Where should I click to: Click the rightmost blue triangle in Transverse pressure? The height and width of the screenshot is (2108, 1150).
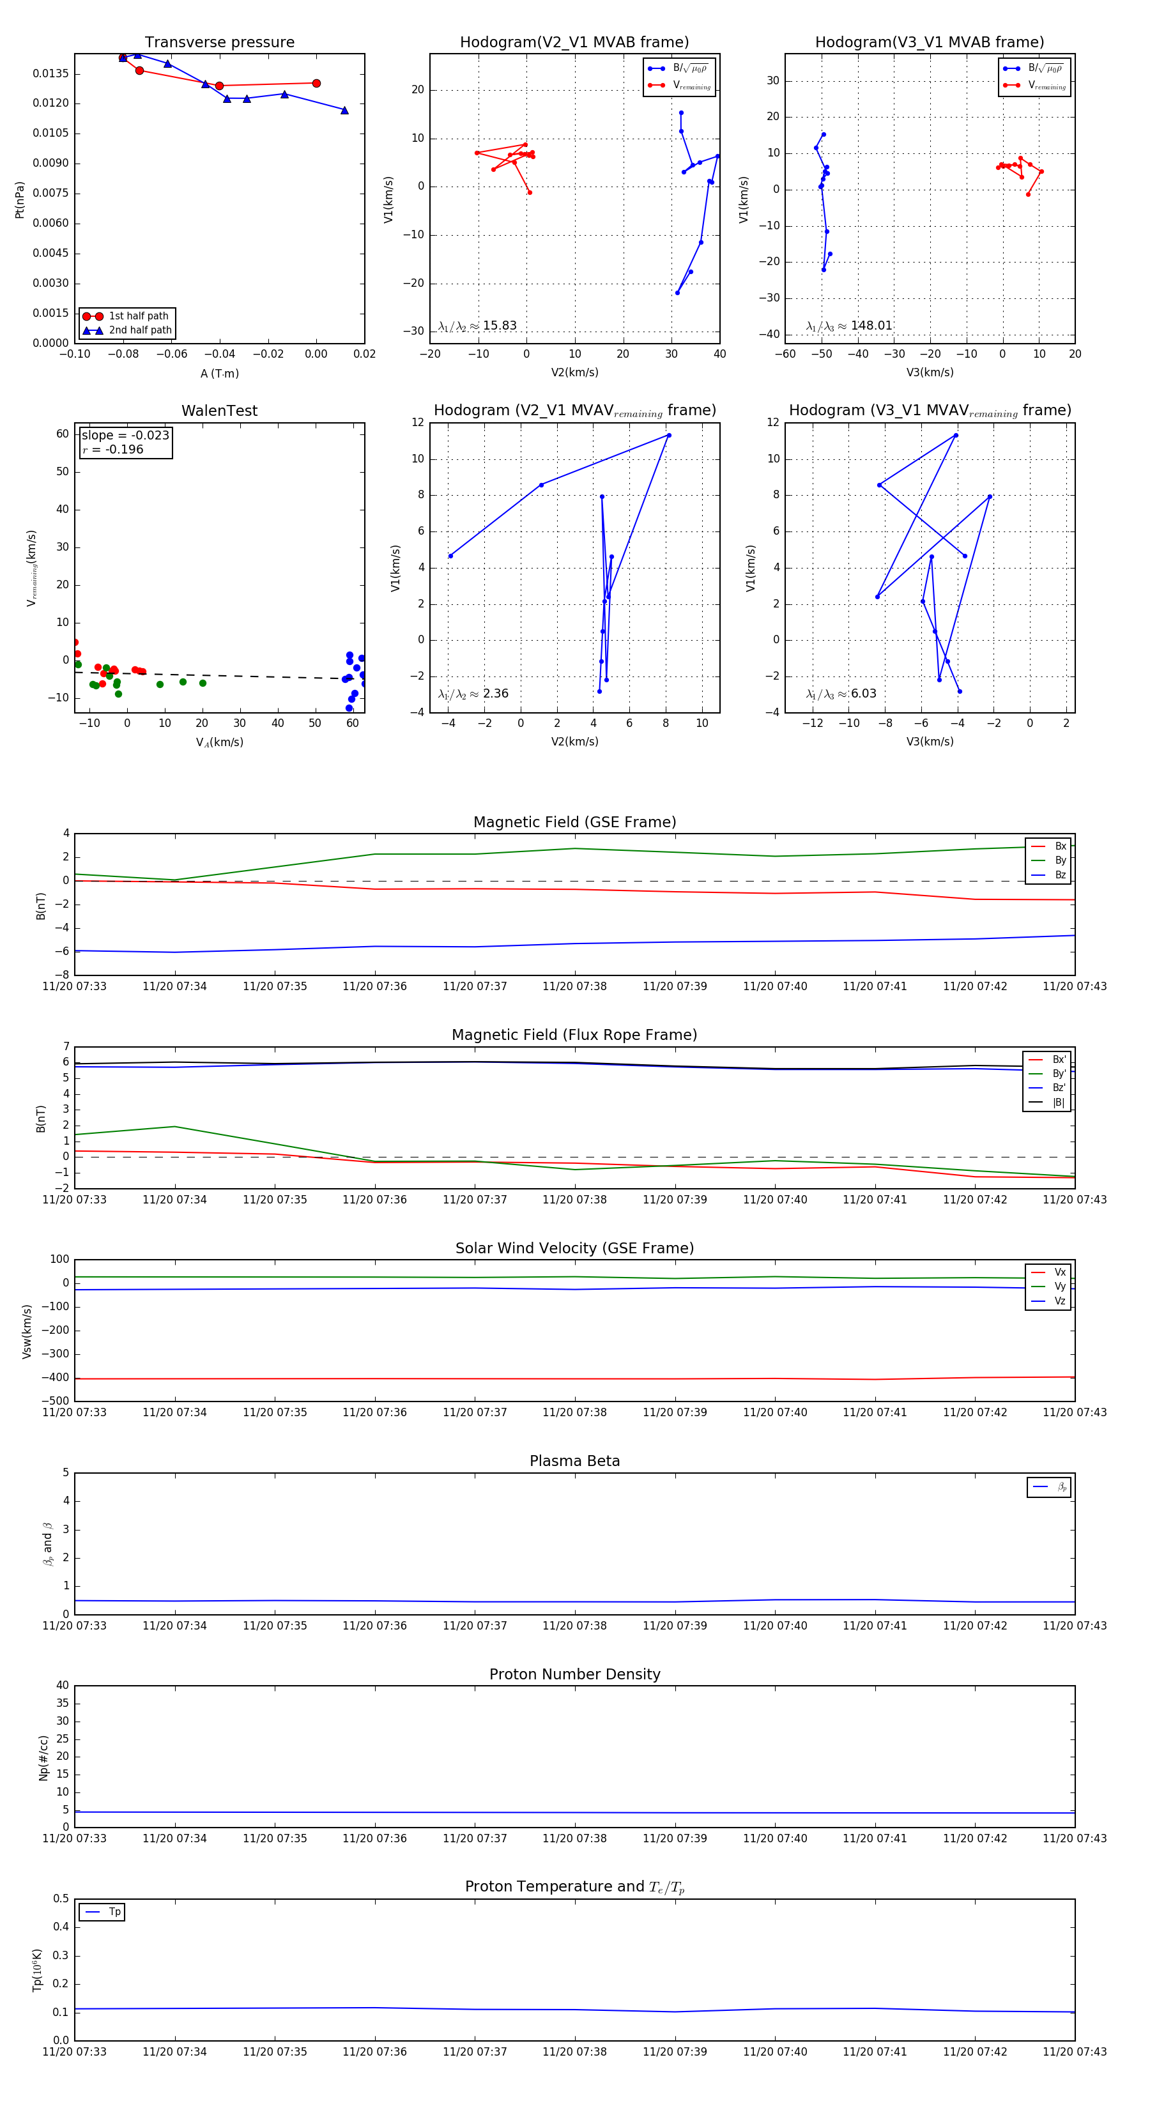pyautogui.click(x=344, y=110)
